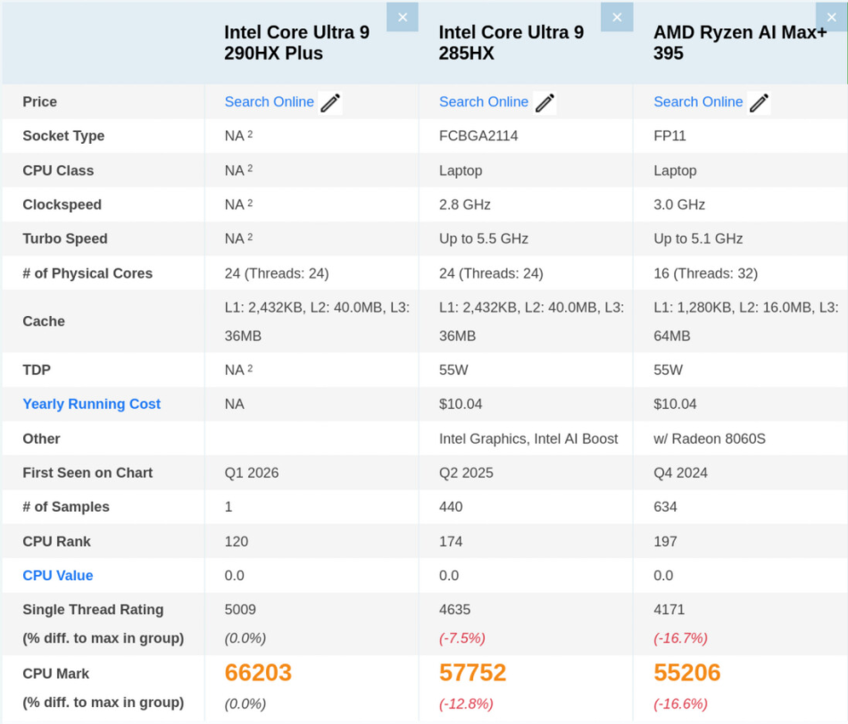Click the pencil edit icon for Intel Core Ultra 9 290HX Plus price
The image size is (848, 724).
tap(329, 103)
